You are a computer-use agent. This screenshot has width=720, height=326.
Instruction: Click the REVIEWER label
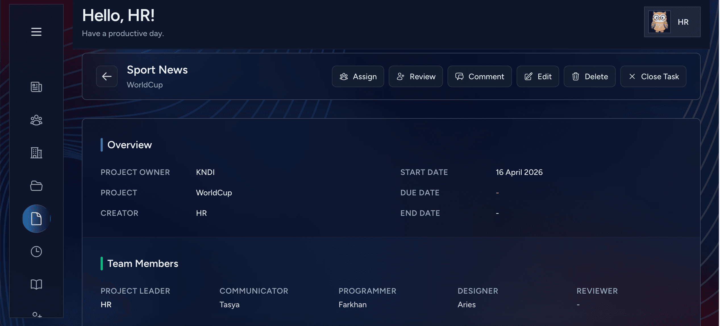597,291
